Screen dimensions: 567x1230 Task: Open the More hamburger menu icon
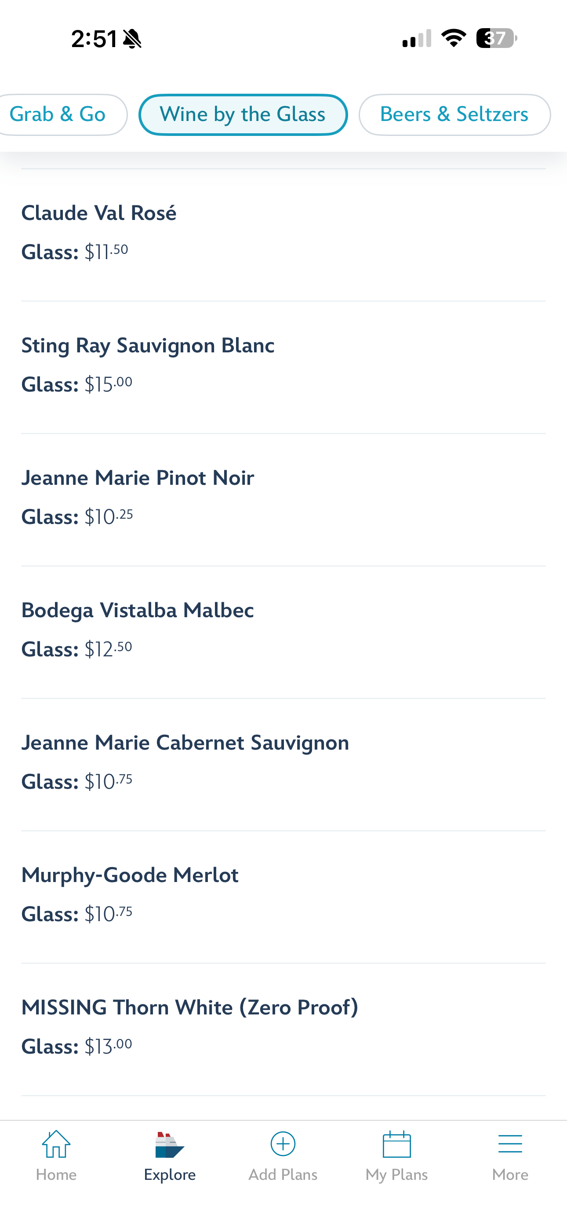510,1144
